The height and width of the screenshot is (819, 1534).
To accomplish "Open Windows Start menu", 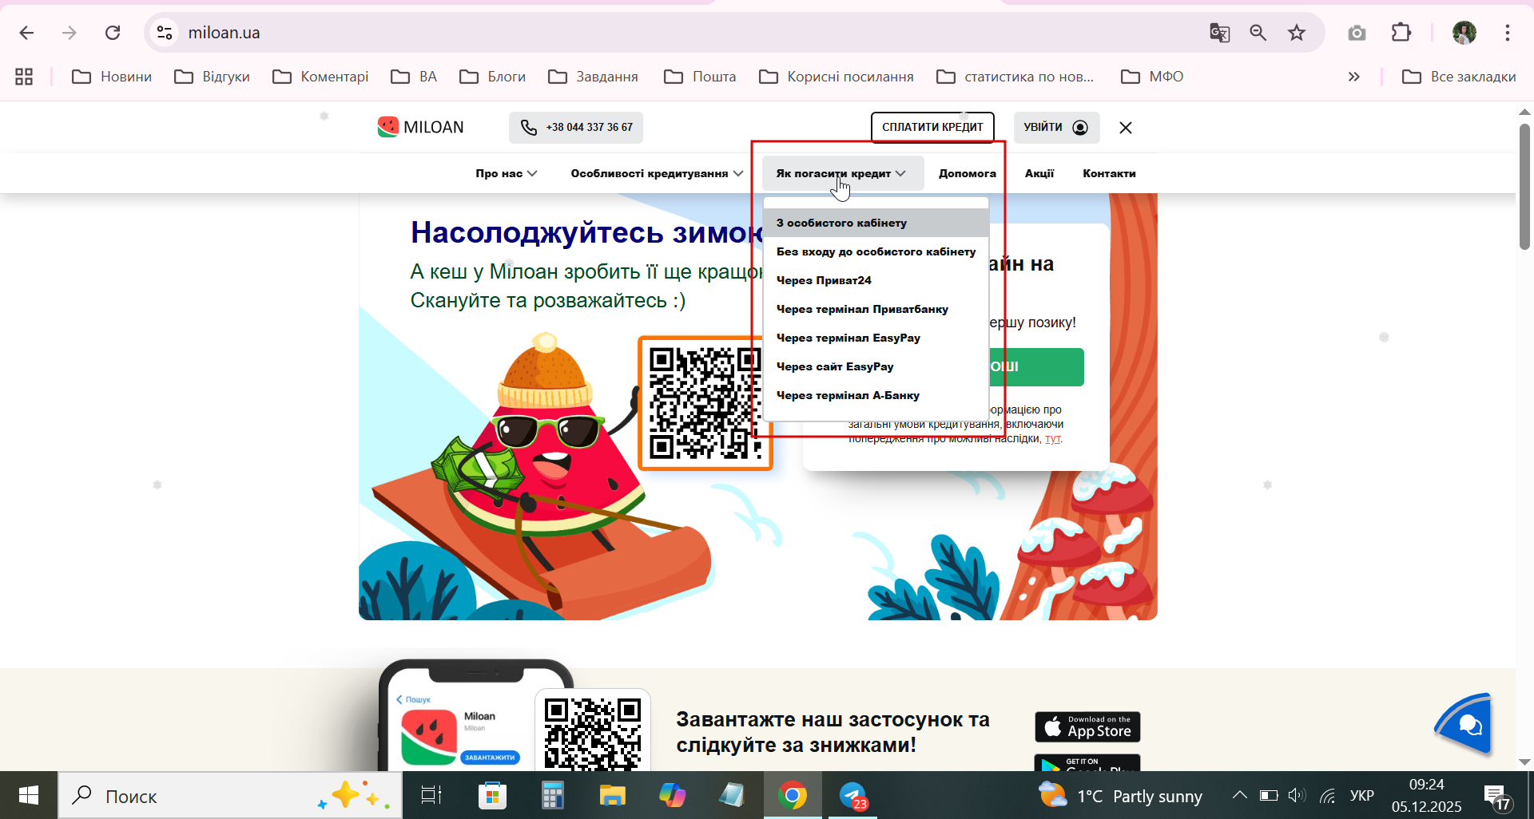I will point(29,795).
